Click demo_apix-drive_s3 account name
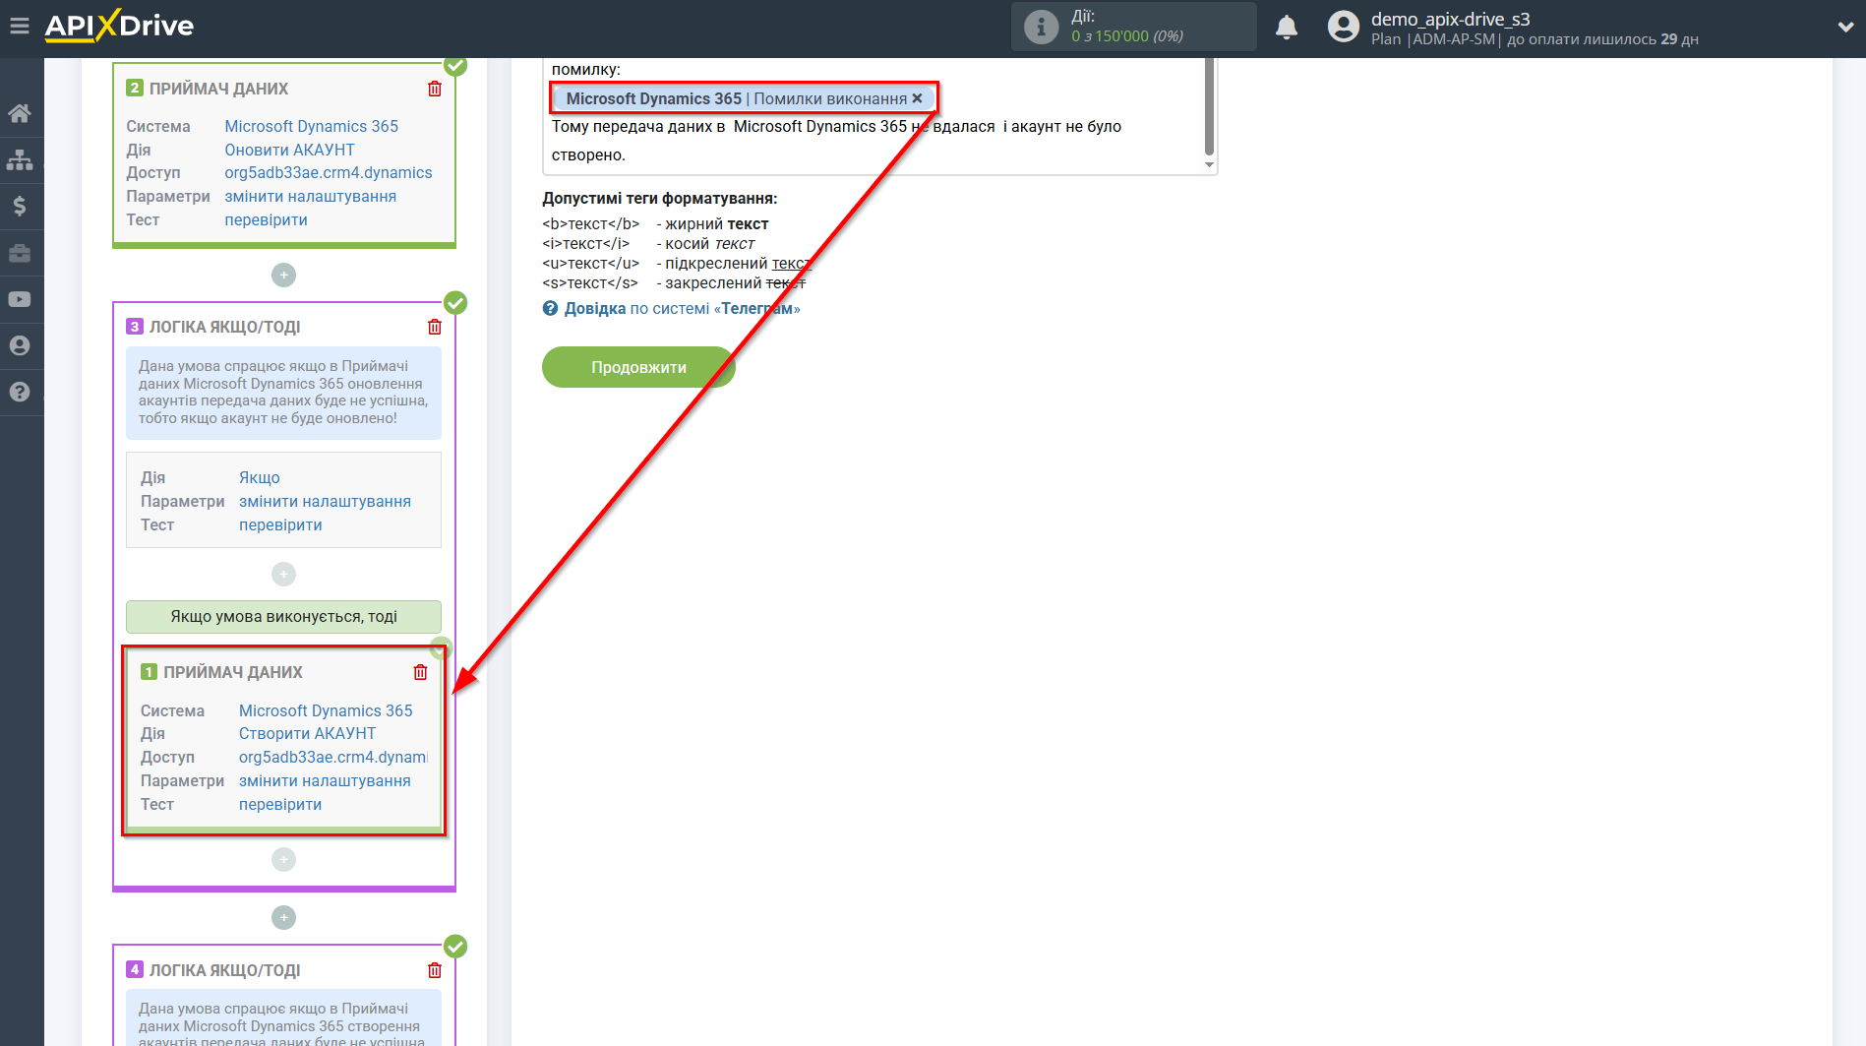Screen dimensions: 1866x1046 pos(1450,19)
